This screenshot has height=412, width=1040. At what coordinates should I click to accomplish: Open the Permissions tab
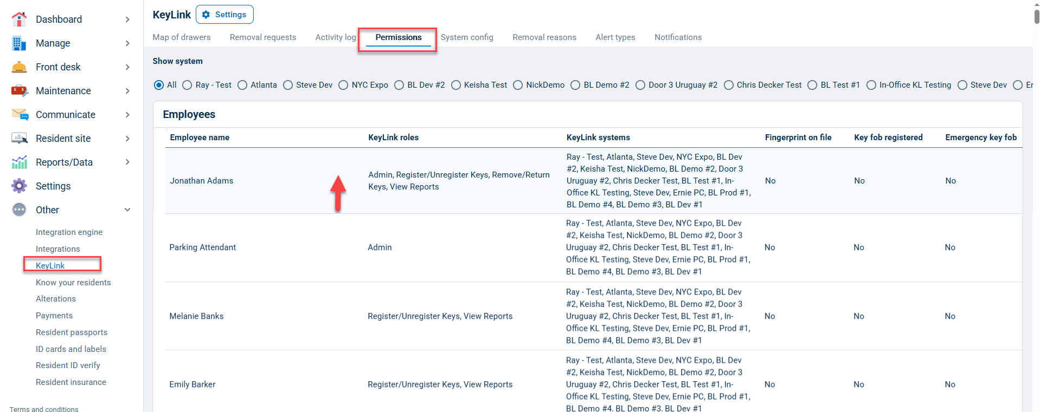coord(399,37)
